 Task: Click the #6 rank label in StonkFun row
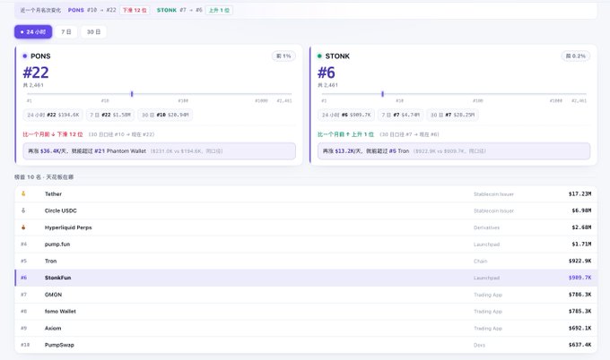pyautogui.click(x=23, y=278)
